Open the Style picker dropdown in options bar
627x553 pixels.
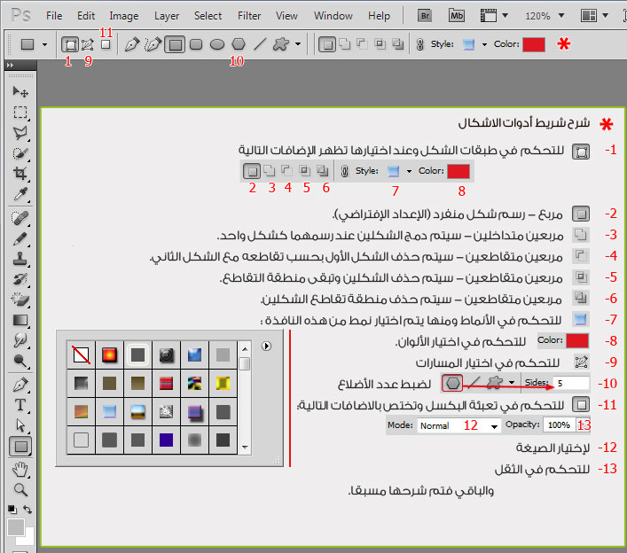click(484, 44)
